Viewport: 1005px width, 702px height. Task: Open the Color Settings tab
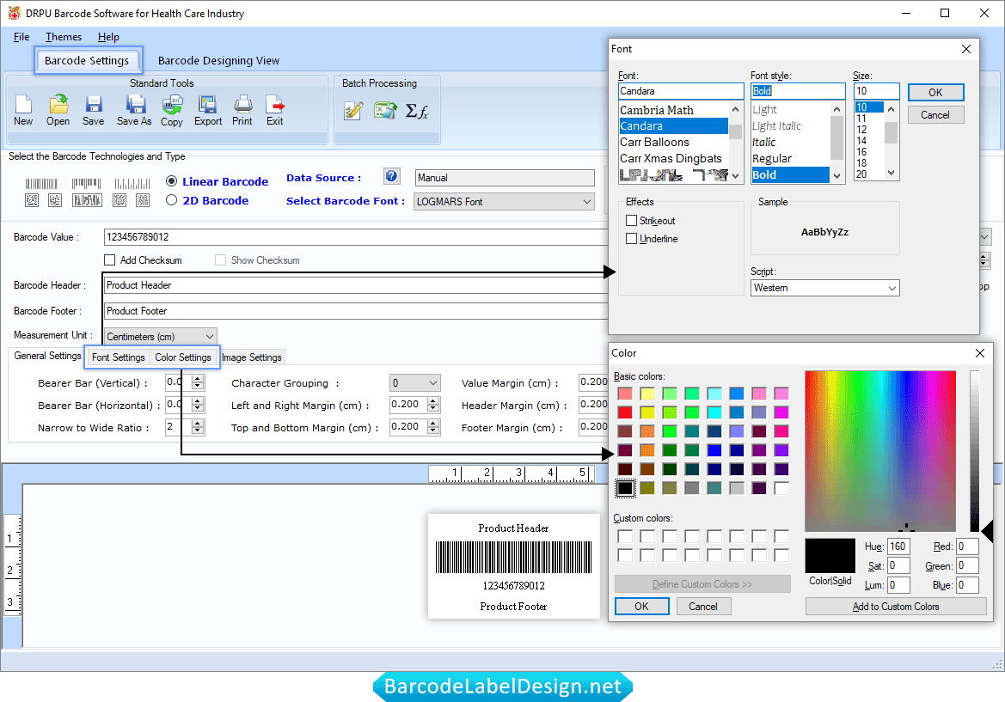pyautogui.click(x=182, y=357)
